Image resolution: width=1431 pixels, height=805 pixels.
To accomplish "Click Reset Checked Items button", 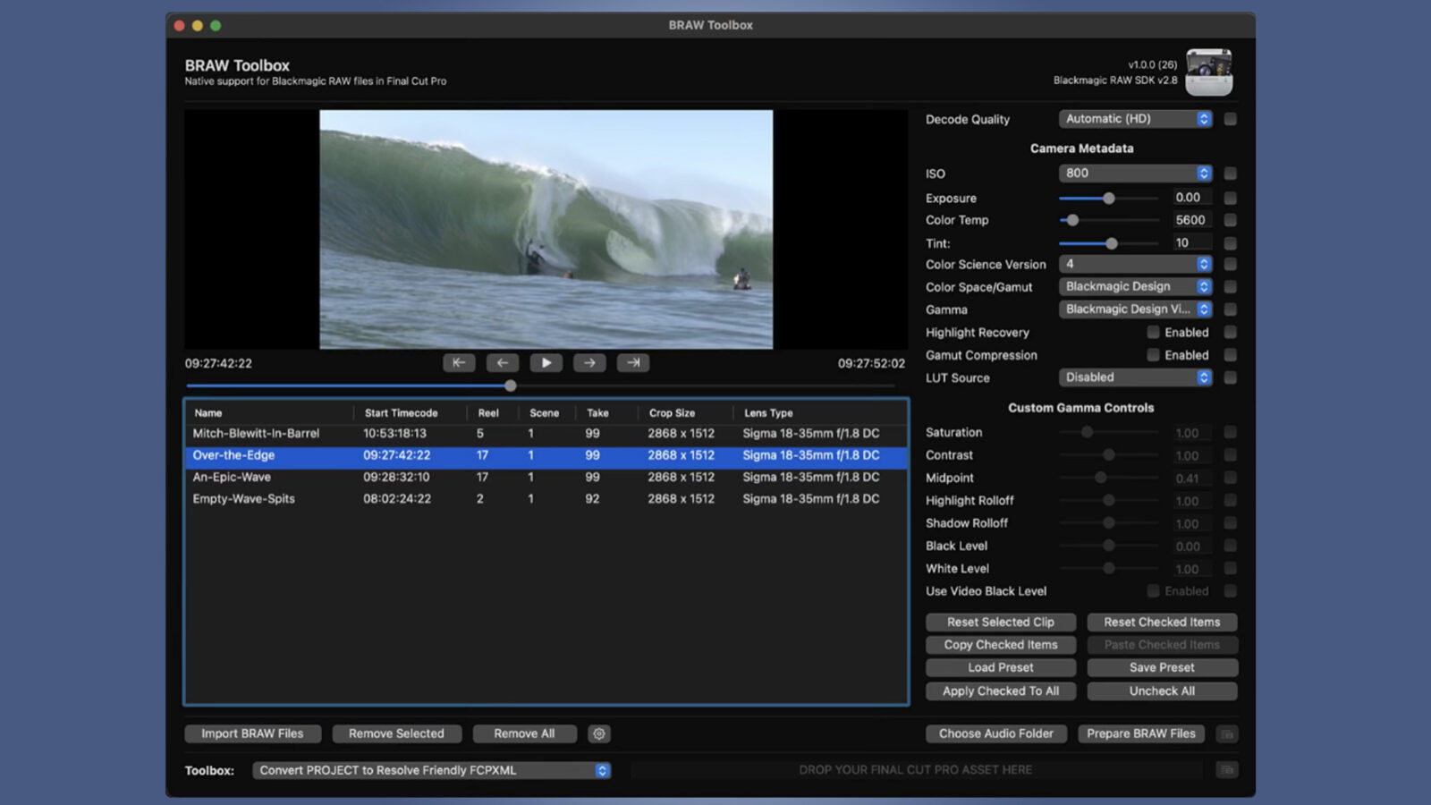I will (1162, 622).
